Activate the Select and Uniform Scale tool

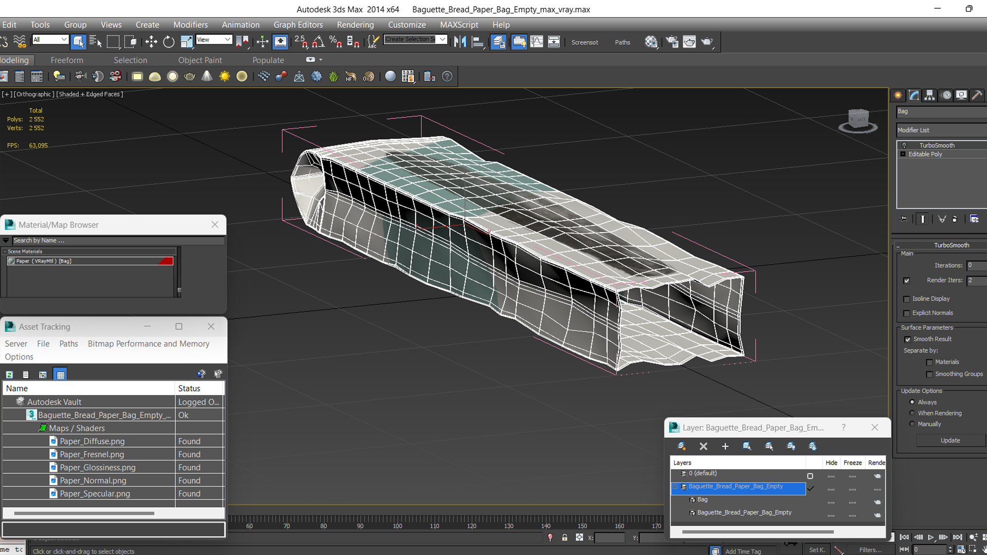[186, 42]
